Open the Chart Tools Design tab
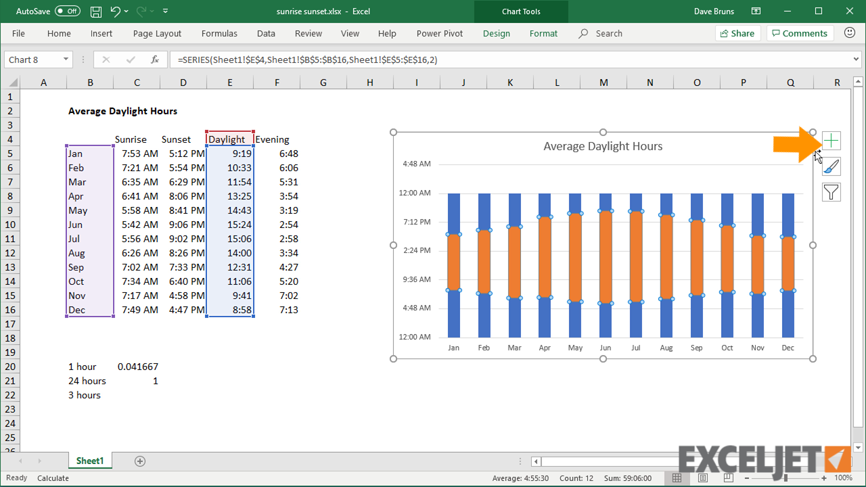Image resolution: width=866 pixels, height=487 pixels. pyautogui.click(x=497, y=33)
